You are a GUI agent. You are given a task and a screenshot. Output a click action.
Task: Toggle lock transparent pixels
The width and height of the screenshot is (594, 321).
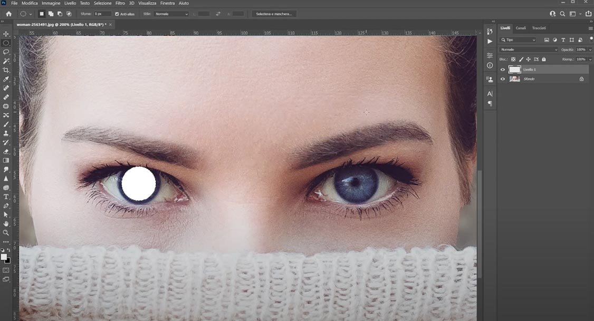513,60
